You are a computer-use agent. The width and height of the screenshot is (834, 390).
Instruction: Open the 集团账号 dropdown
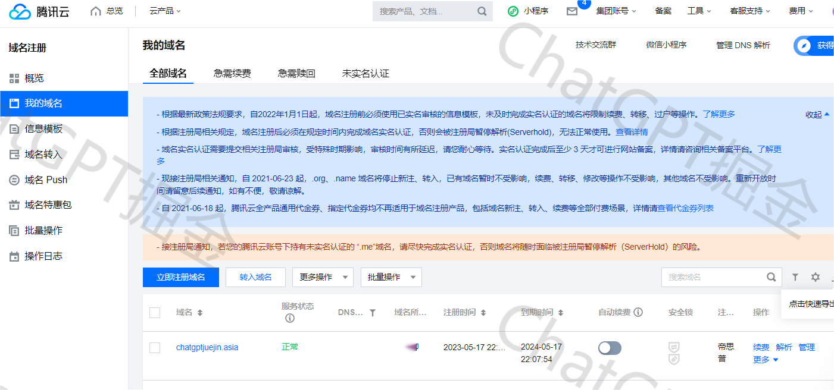616,11
